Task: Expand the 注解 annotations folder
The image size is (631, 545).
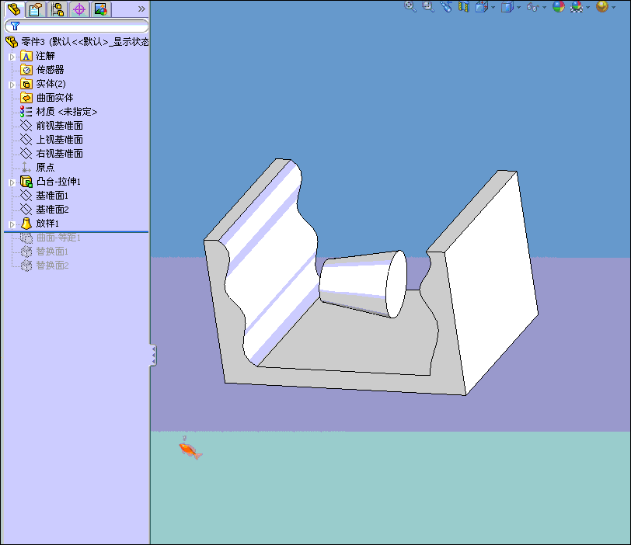Action: 12,57
